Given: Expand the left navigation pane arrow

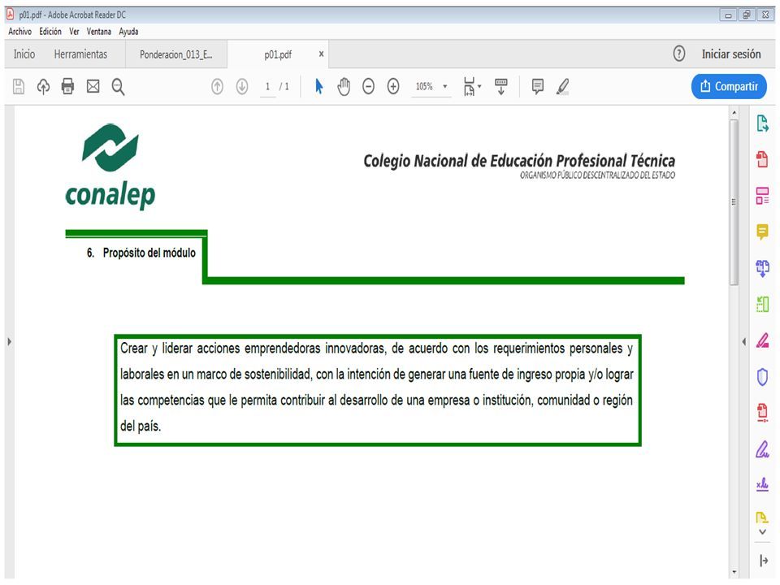Looking at the screenshot, I should (x=10, y=342).
